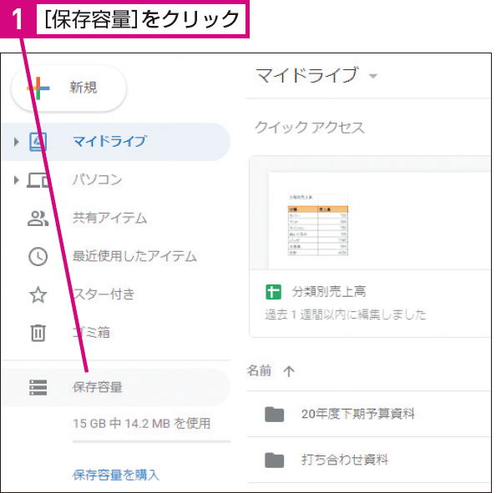Click the 新規 button label
501x493 pixels.
click(x=83, y=88)
